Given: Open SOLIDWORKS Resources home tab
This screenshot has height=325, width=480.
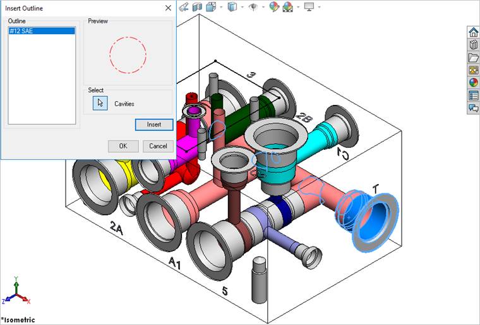Looking at the screenshot, I should pos(473,32).
